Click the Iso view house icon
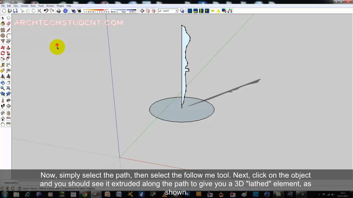 click(3, 113)
